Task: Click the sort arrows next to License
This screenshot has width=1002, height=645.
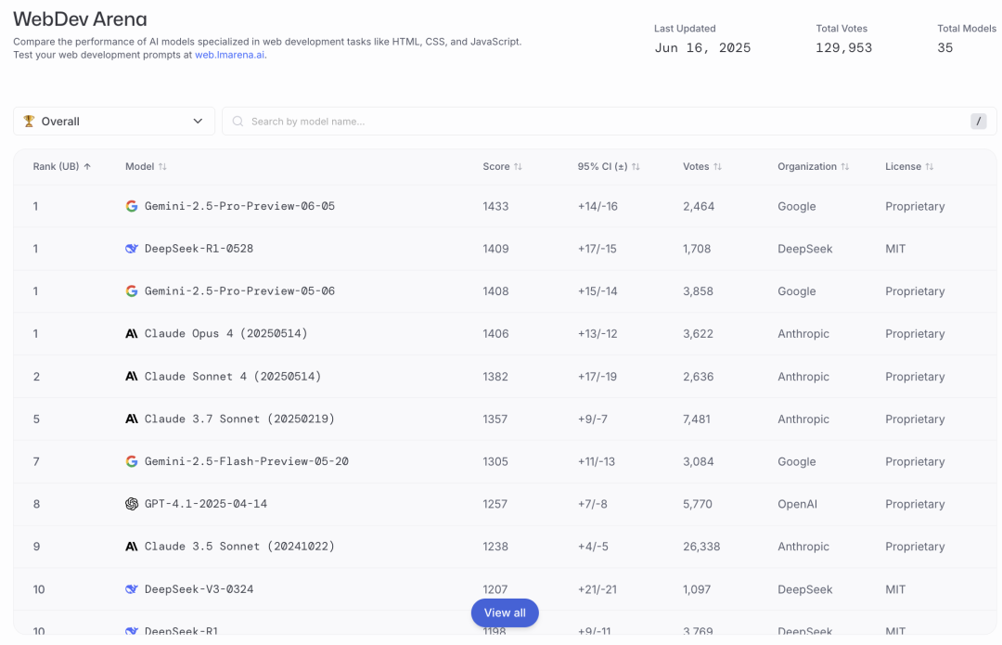Action: click(x=929, y=166)
